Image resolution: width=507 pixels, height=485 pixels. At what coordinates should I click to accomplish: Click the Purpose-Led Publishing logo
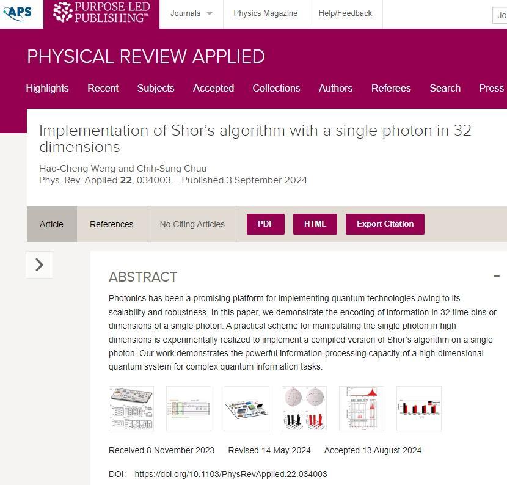pyautogui.click(x=101, y=13)
